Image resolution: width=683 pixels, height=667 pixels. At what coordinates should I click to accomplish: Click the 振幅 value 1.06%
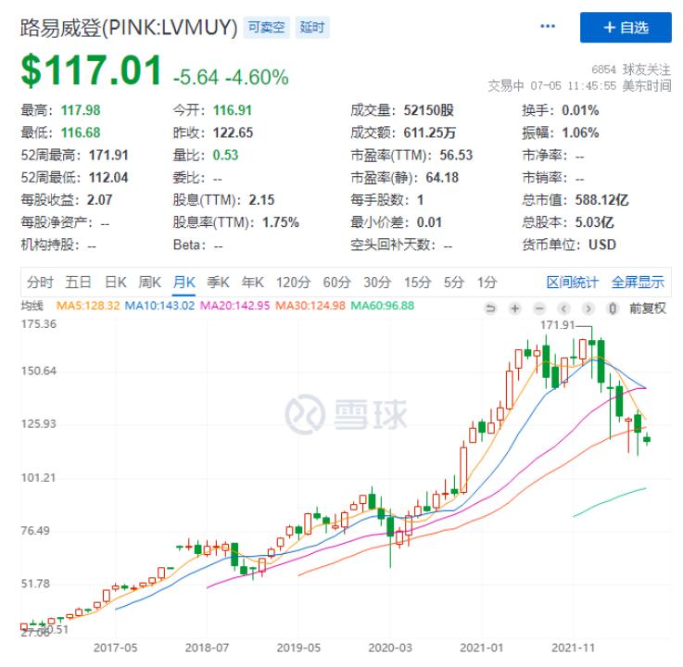(580, 132)
